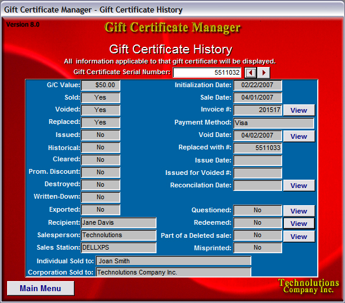Click the Replaced field showing Yes
This screenshot has width=345, height=303.
[101, 122]
